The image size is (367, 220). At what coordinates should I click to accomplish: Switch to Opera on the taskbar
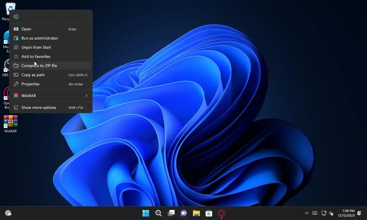222,213
